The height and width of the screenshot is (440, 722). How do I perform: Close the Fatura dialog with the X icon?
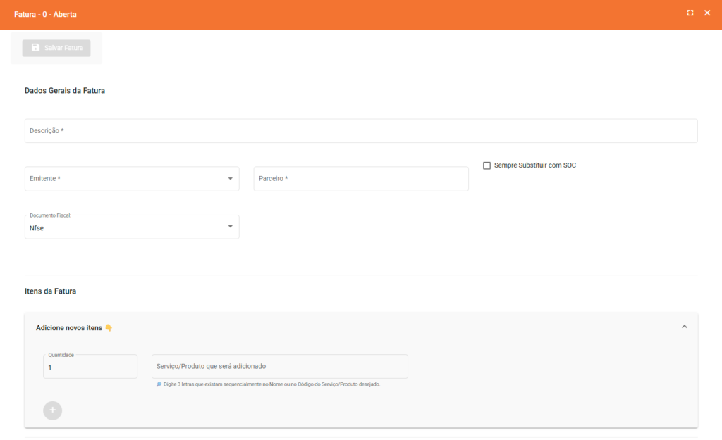coord(707,13)
